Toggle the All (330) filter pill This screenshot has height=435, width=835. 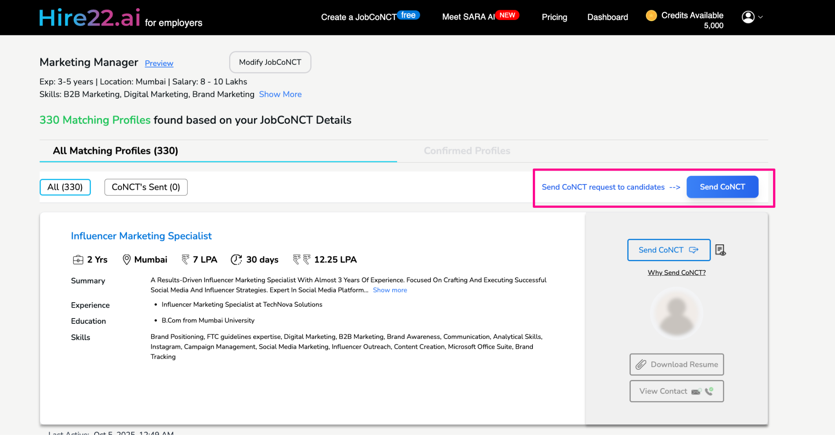coord(65,187)
